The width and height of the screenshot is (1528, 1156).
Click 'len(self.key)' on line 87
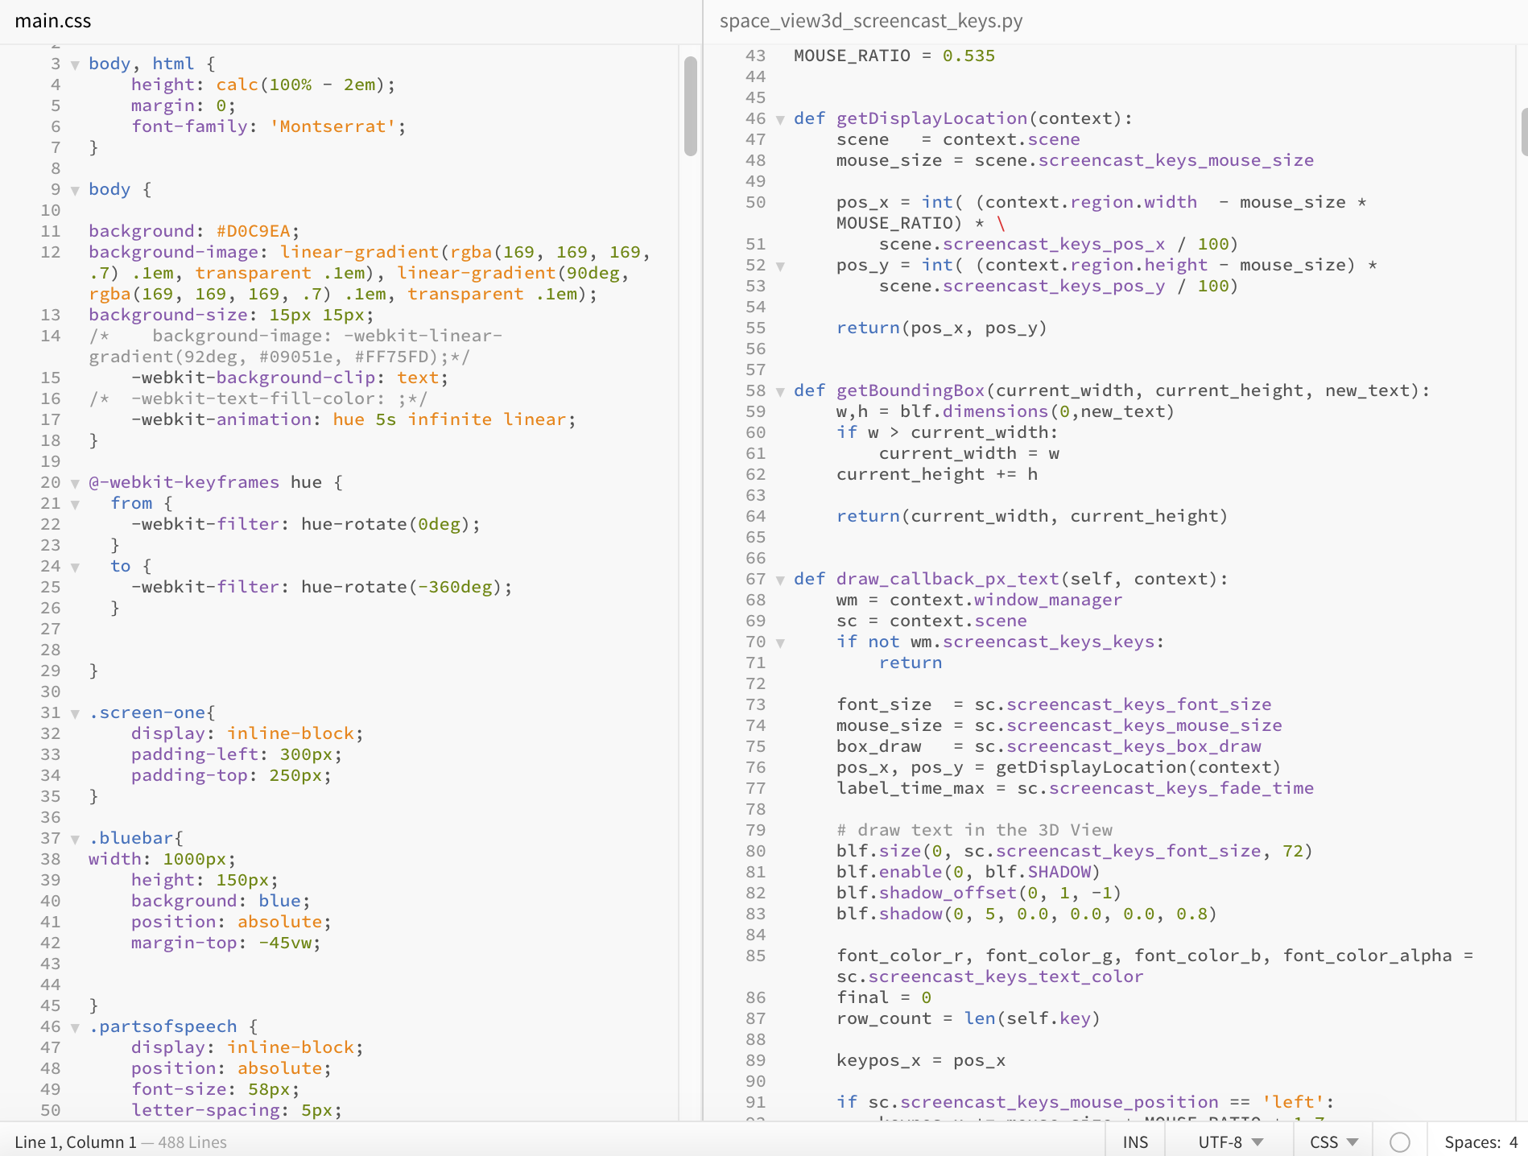point(1032,1018)
